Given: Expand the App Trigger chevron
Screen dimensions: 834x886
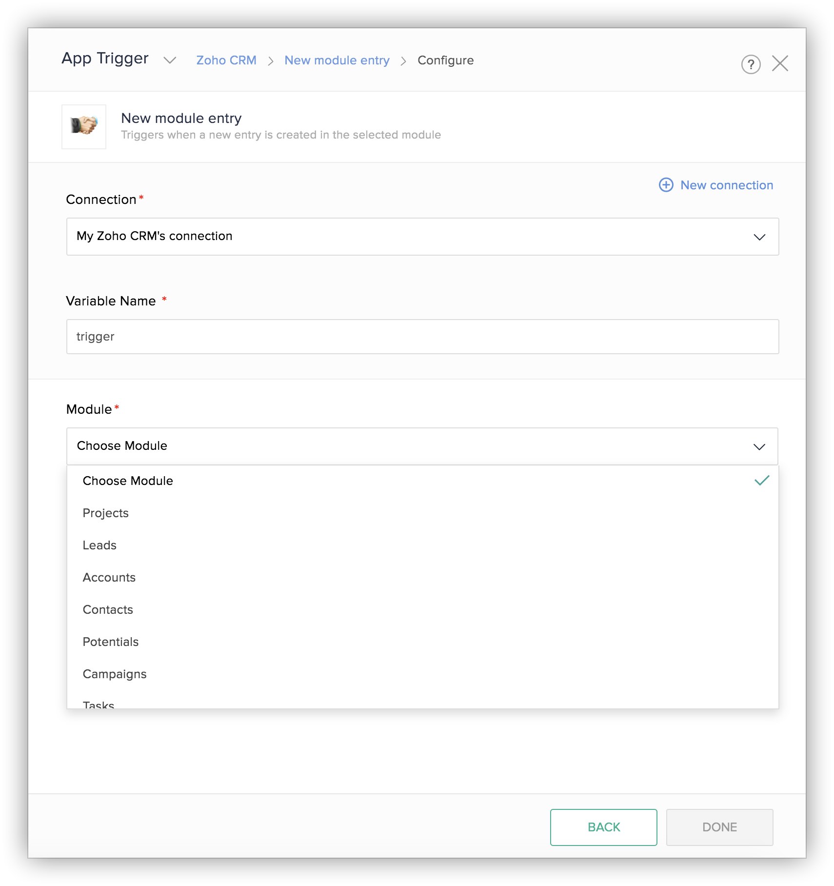Looking at the screenshot, I should pyautogui.click(x=170, y=60).
